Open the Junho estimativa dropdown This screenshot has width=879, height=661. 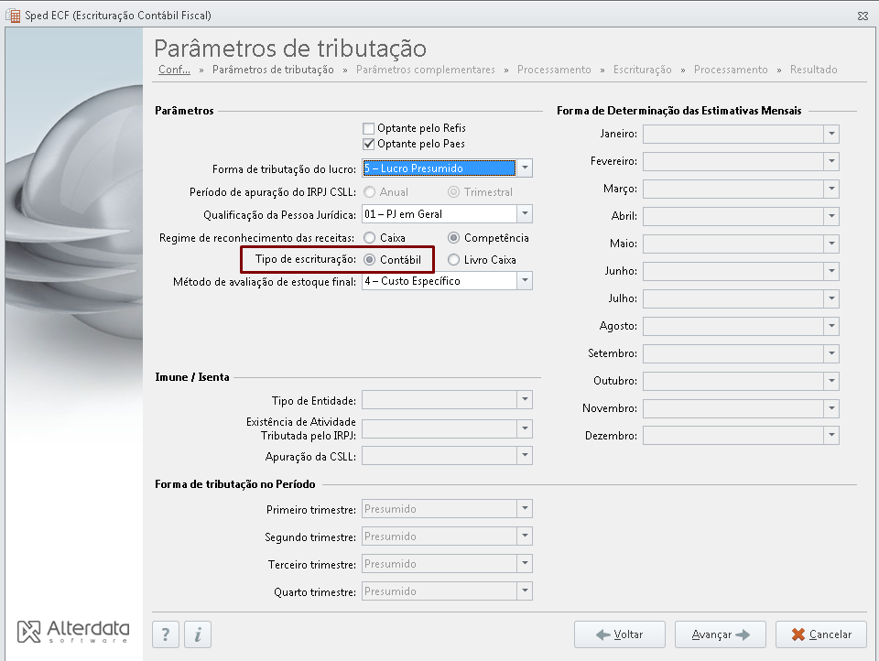[x=831, y=271]
